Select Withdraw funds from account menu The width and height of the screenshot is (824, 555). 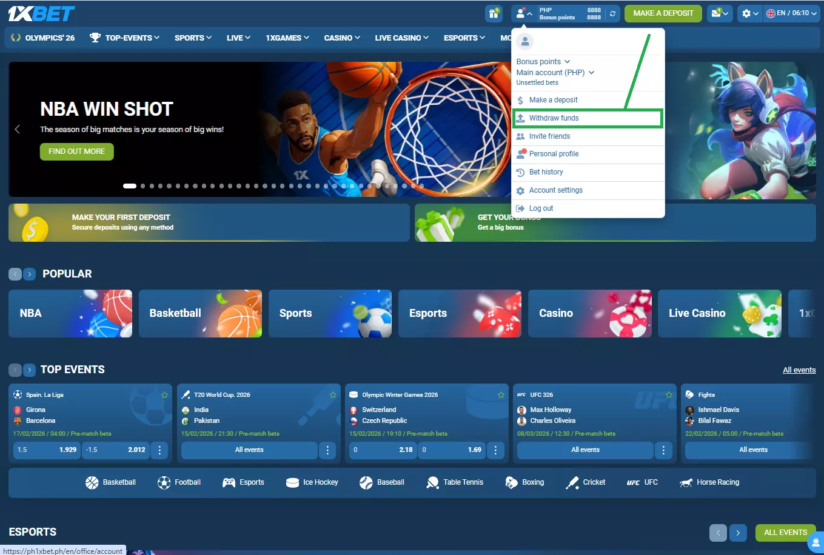(x=554, y=118)
